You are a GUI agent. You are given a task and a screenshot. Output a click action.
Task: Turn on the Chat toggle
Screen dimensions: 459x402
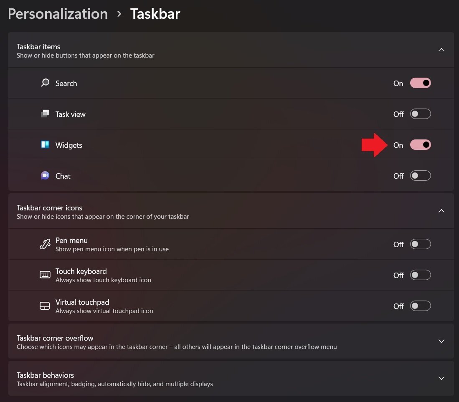pyautogui.click(x=420, y=176)
